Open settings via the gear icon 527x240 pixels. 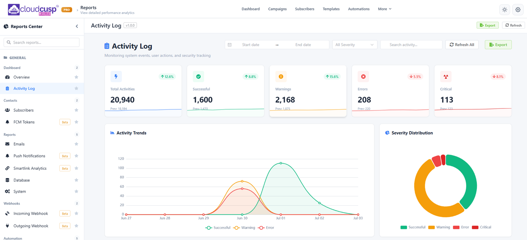518,10
